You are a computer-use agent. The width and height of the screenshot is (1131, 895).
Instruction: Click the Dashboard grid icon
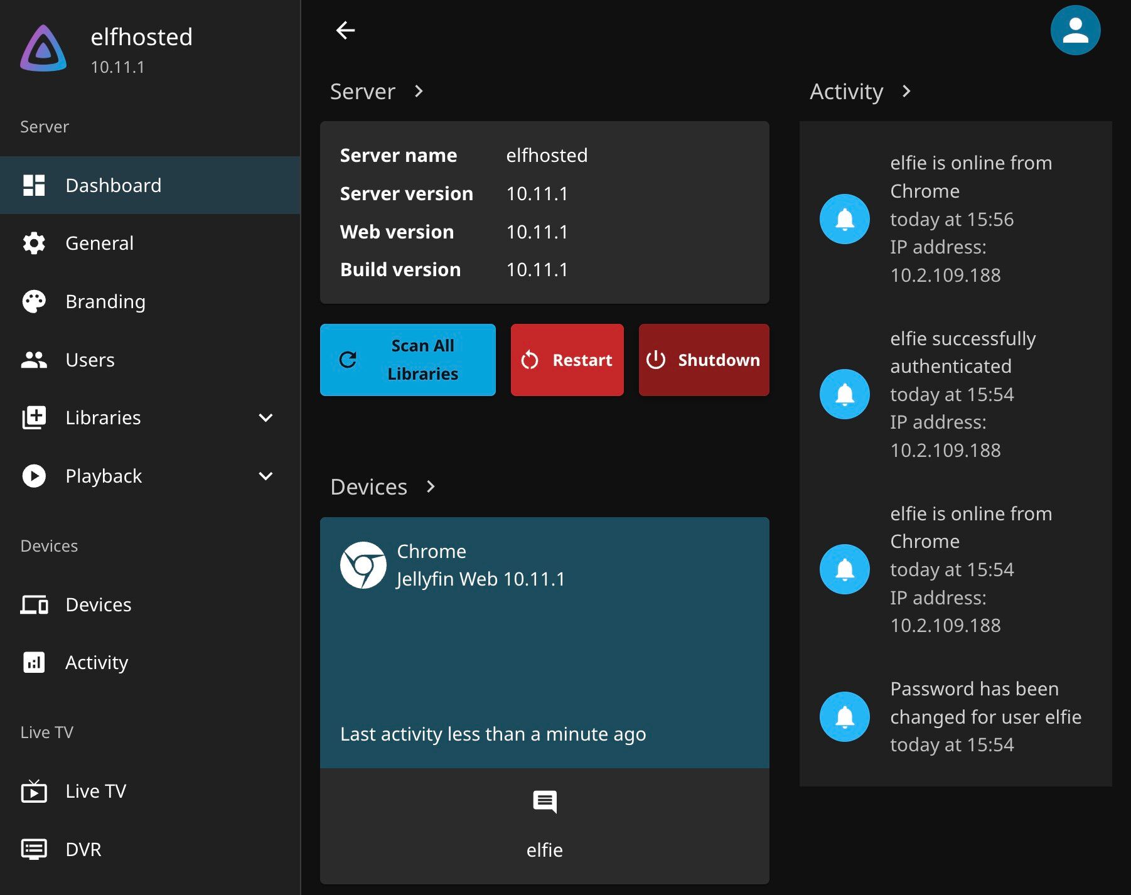pos(34,185)
